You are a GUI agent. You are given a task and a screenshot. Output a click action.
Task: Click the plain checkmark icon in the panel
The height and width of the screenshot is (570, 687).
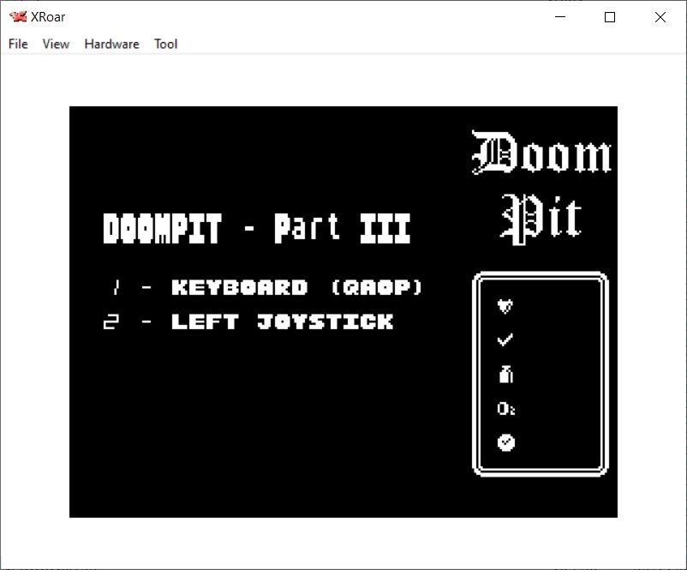(505, 340)
